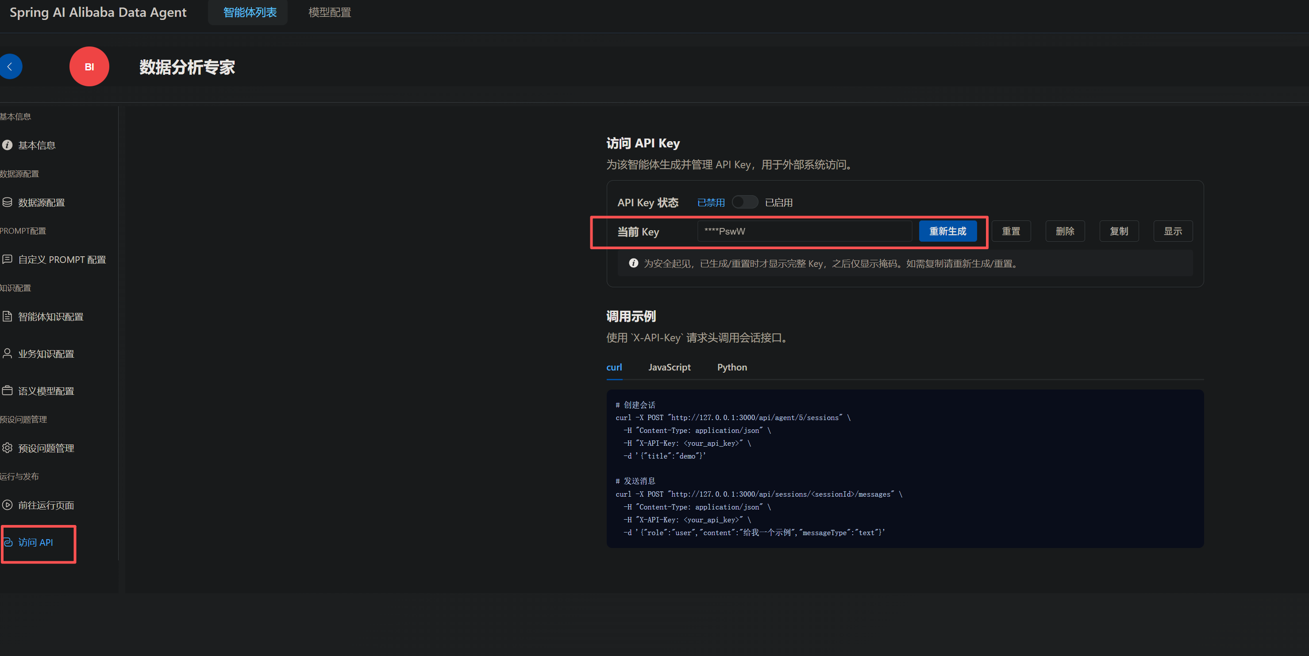Viewport: 1309px width, 656px height.
Task: Click the 重新生成 button
Action: point(947,231)
